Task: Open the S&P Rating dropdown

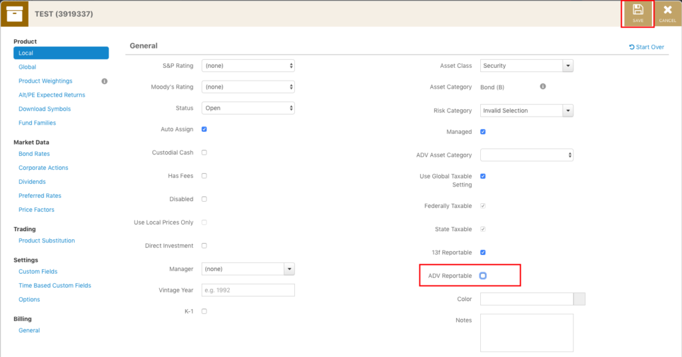Action: pyautogui.click(x=248, y=66)
